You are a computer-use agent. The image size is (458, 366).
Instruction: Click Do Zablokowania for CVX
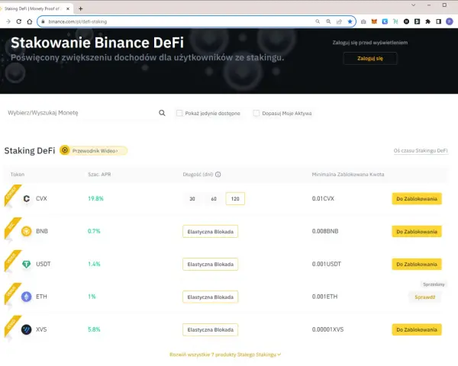417,199
